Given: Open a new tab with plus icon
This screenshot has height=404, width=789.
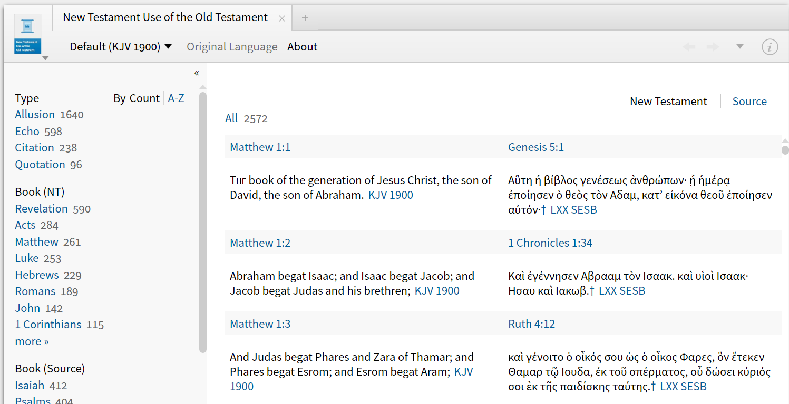Looking at the screenshot, I should [305, 18].
